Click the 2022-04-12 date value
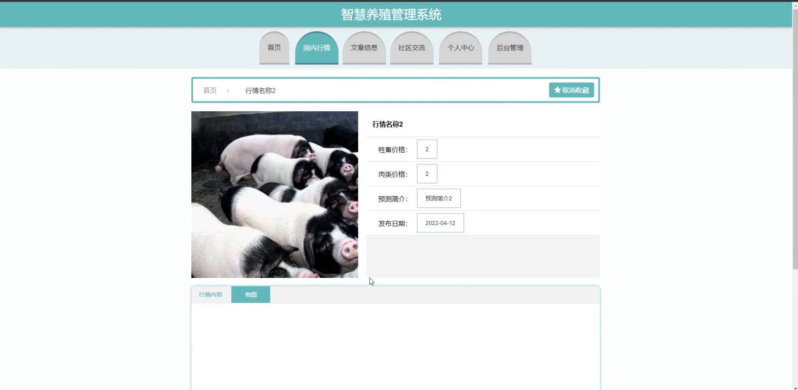798x390 pixels. 440,223
